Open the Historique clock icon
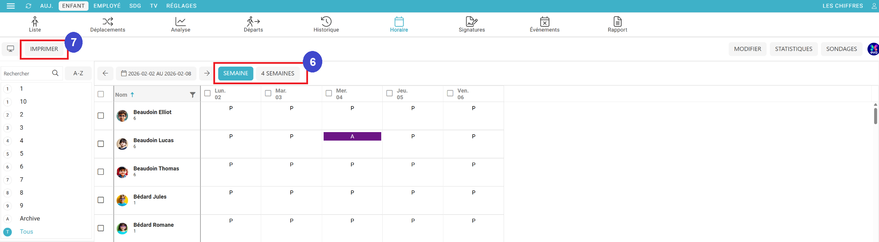Image resolution: width=879 pixels, height=242 pixels. pos(326,22)
